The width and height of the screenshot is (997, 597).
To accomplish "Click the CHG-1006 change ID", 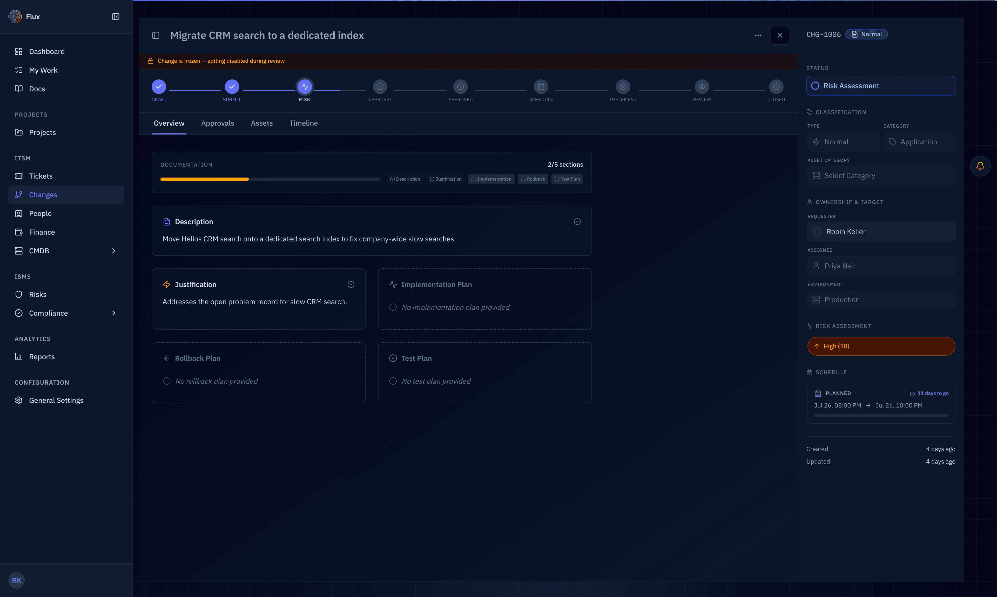I will [823, 34].
